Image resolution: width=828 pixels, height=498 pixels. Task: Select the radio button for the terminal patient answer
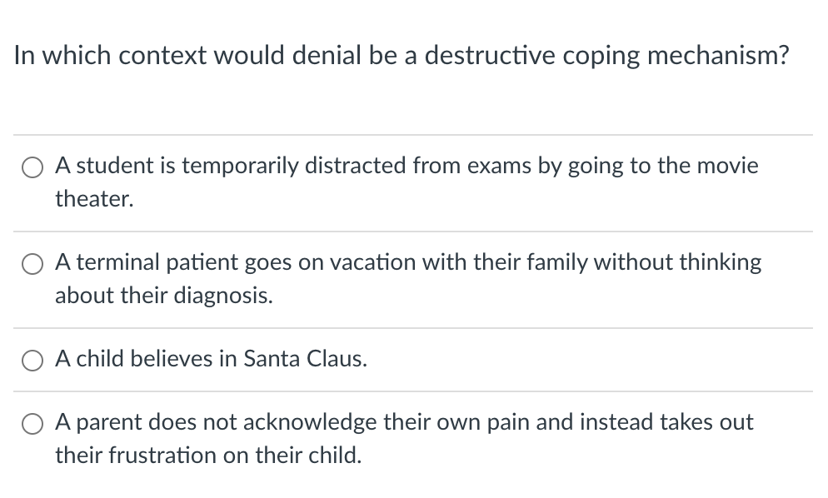point(32,263)
